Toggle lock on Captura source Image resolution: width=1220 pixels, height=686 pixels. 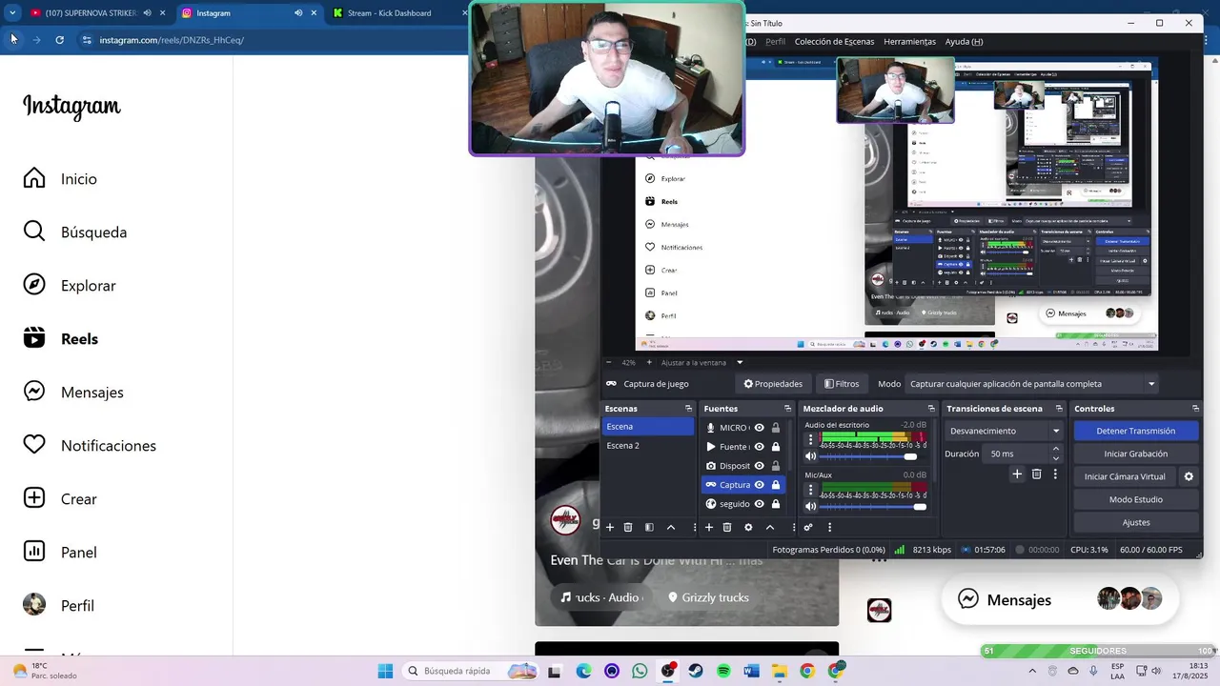(776, 485)
